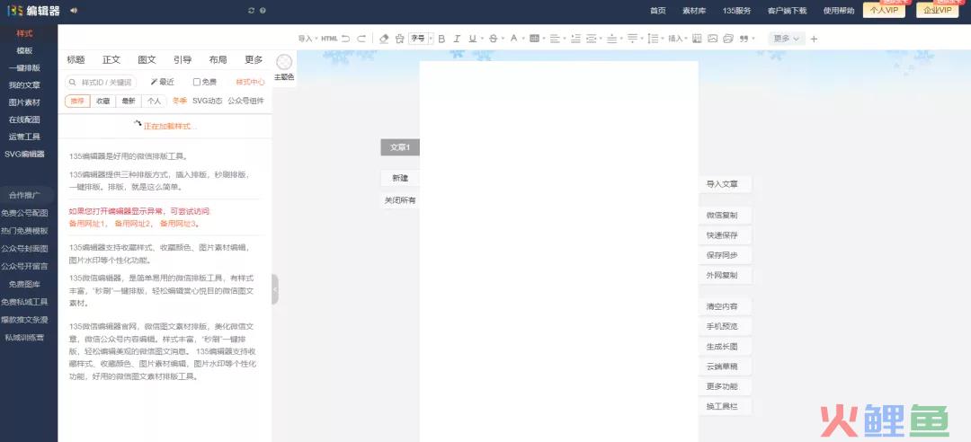The width and height of the screenshot is (971, 442).
Task: Open the 样式中心 link
Action: coord(250,82)
